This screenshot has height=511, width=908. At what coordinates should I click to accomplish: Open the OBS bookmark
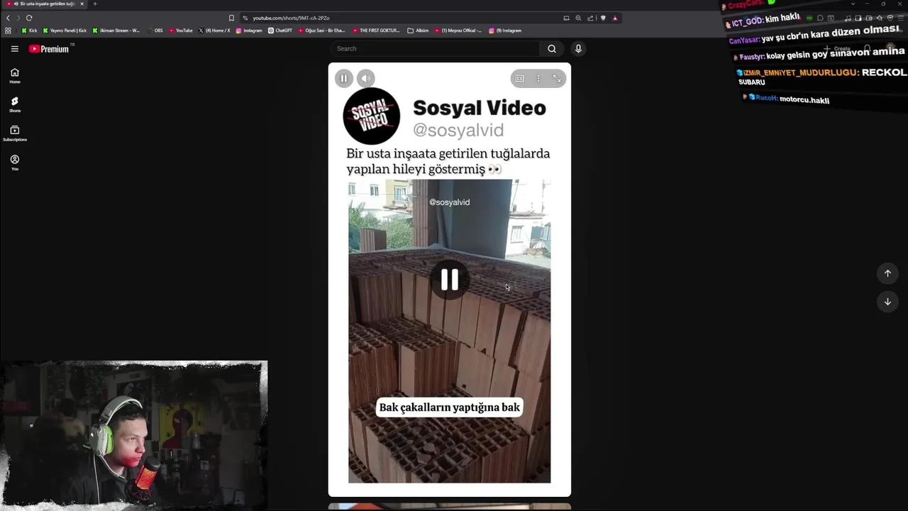click(155, 31)
